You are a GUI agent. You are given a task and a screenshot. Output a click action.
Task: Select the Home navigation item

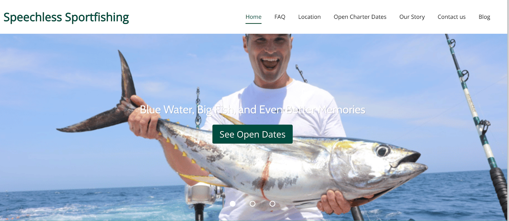pyautogui.click(x=254, y=17)
